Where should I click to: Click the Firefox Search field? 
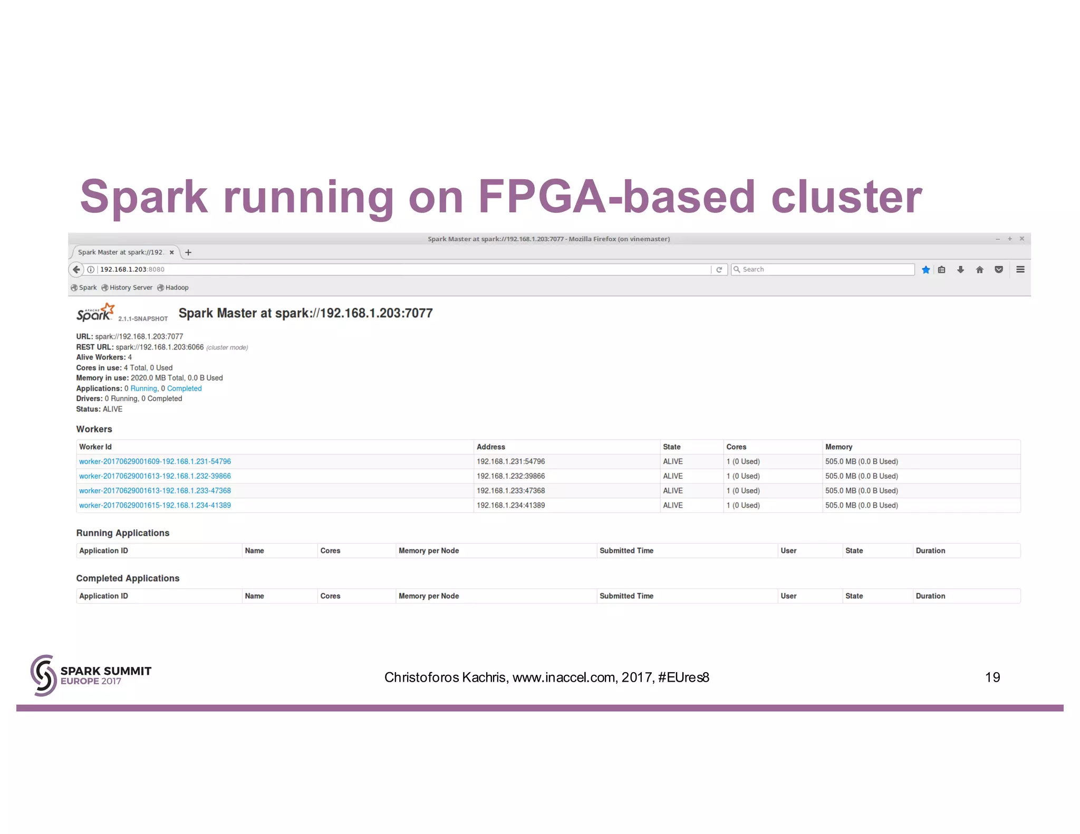pos(823,269)
